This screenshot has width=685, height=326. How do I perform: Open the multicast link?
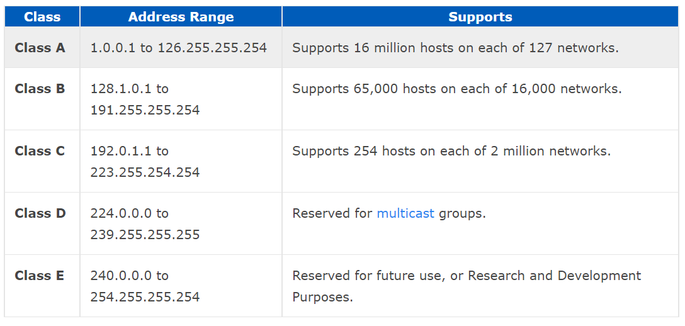405,214
